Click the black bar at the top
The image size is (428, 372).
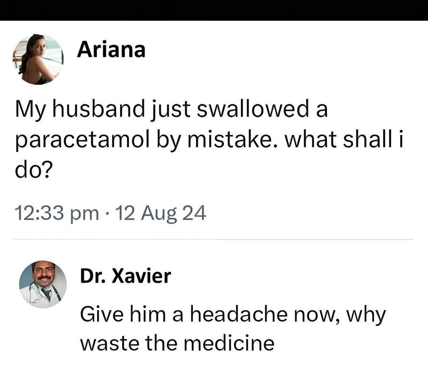pyautogui.click(x=214, y=10)
